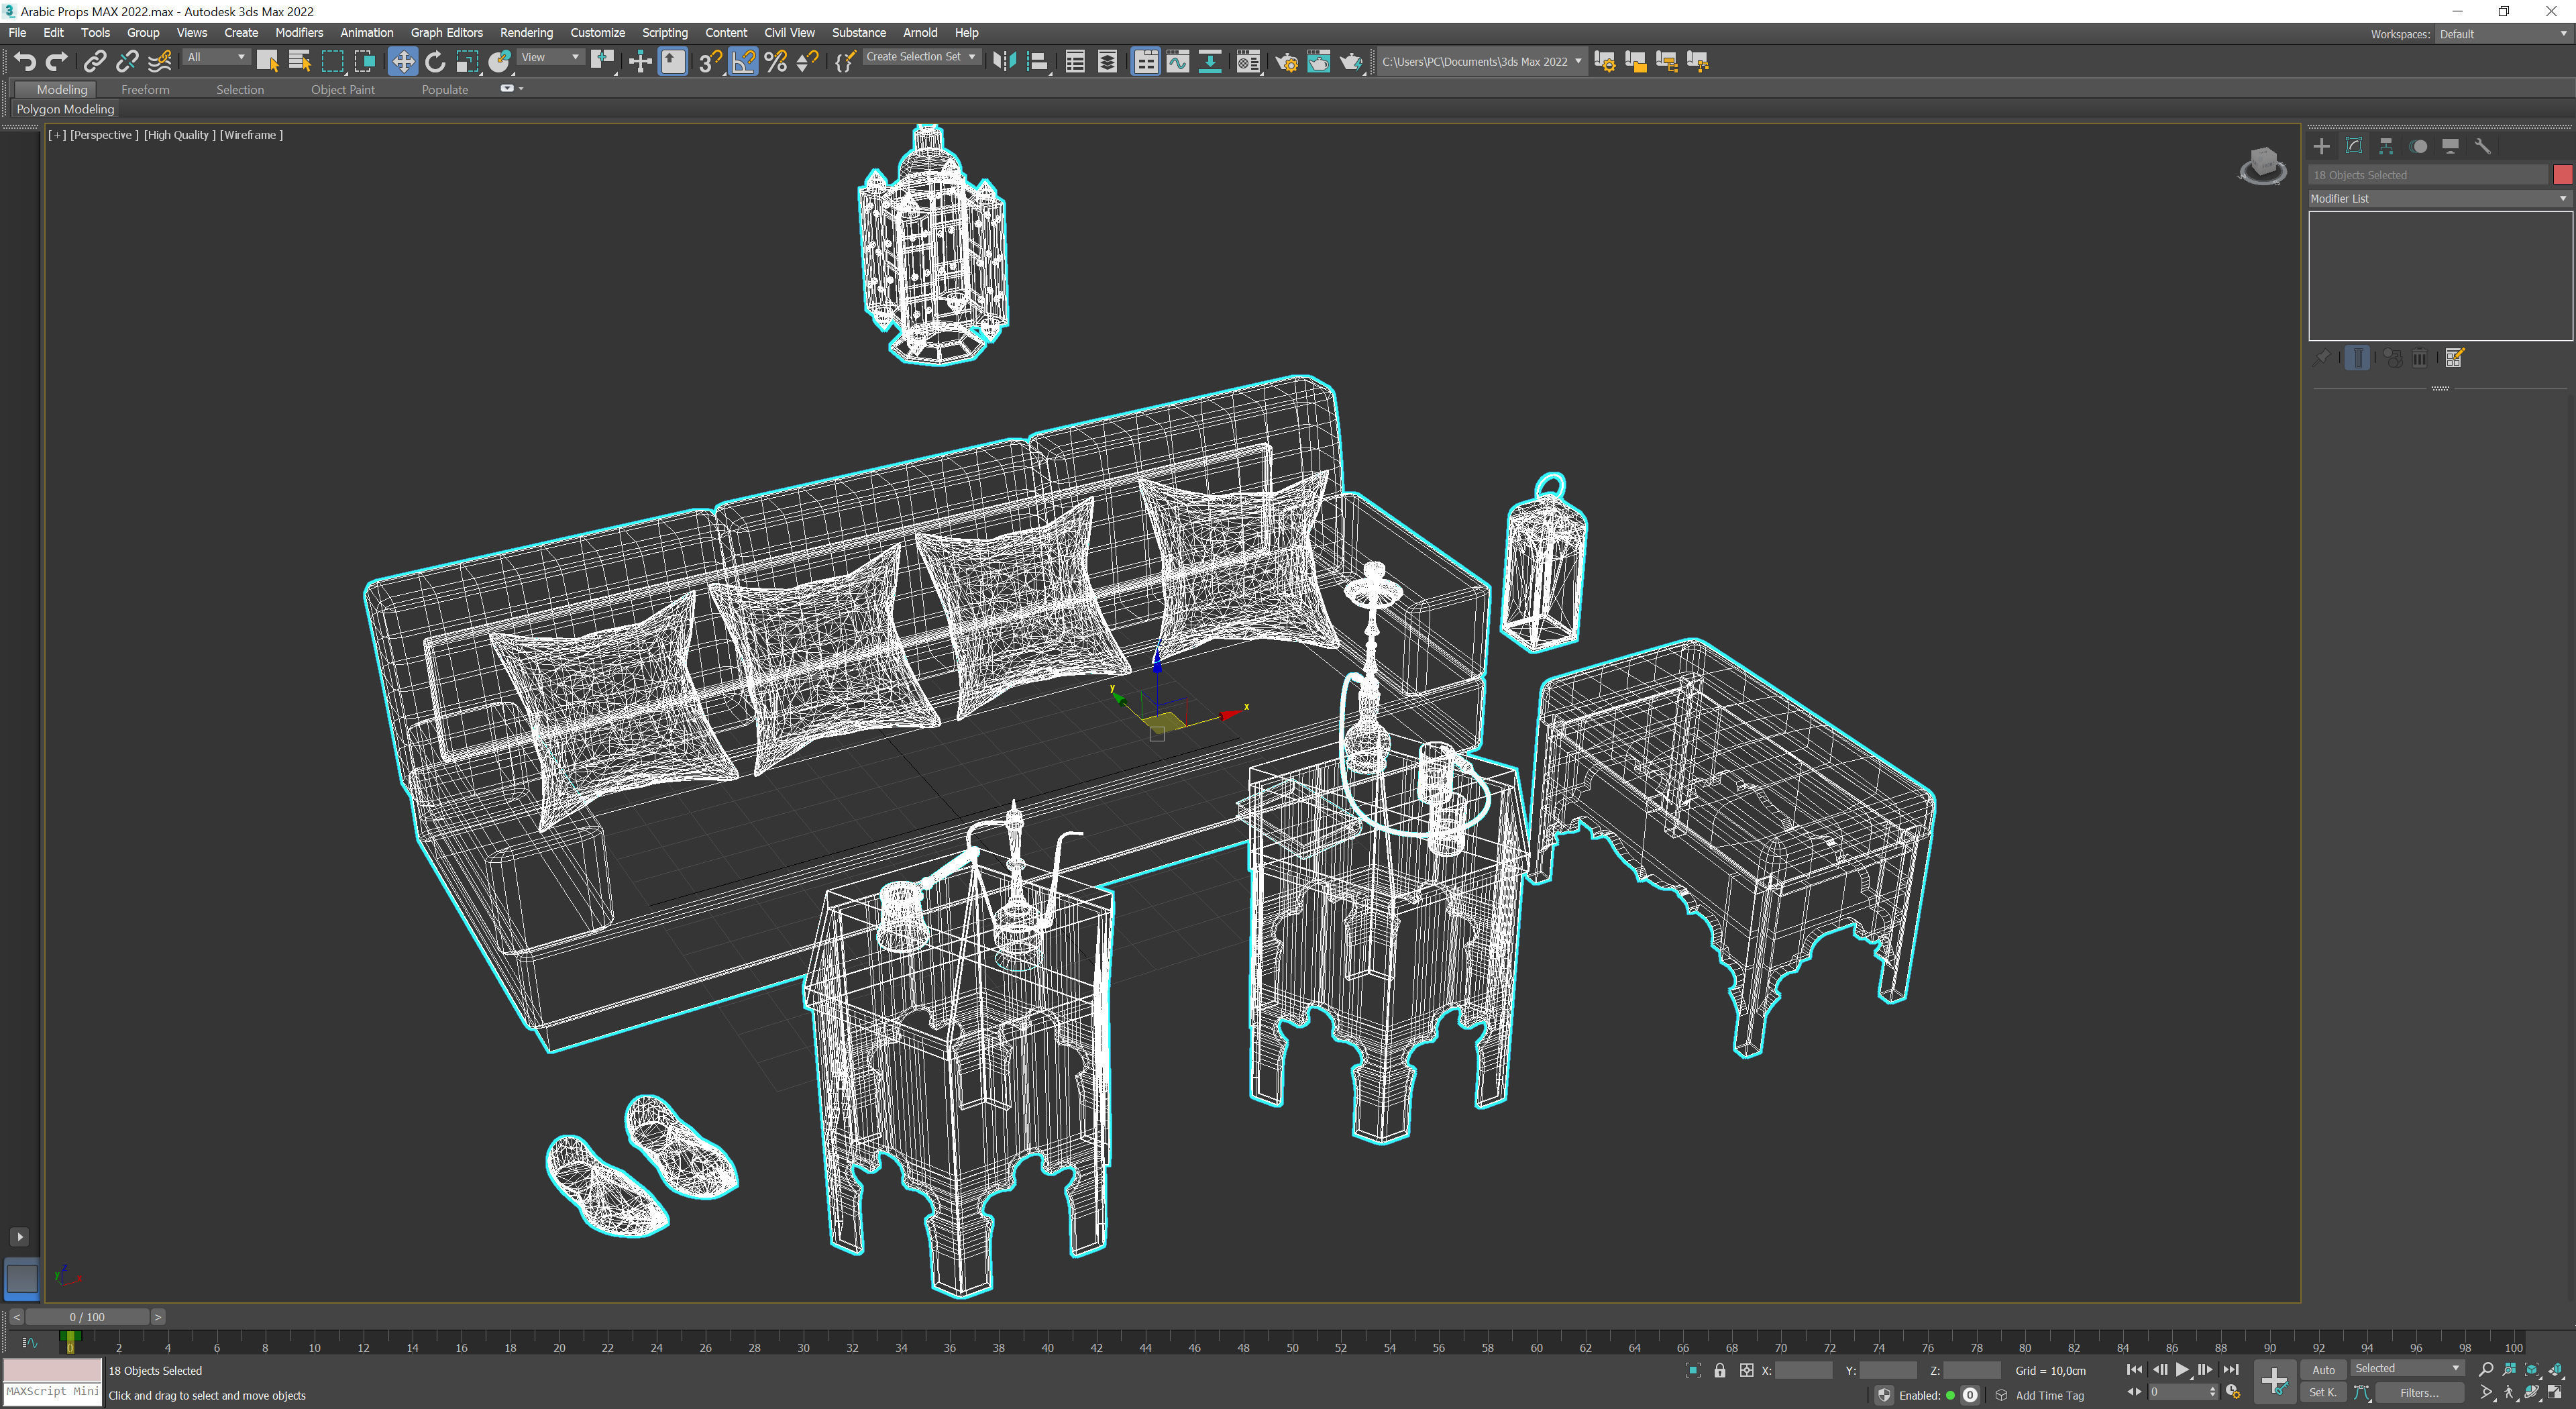
Task: Toggle the animation Enabled indicator
Action: (1950, 1395)
